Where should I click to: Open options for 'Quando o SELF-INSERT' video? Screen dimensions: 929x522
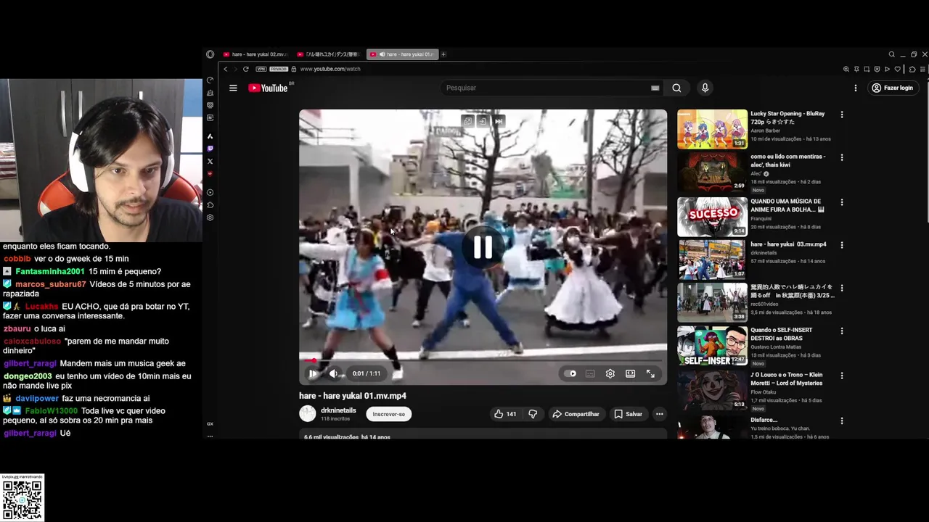tap(842, 331)
